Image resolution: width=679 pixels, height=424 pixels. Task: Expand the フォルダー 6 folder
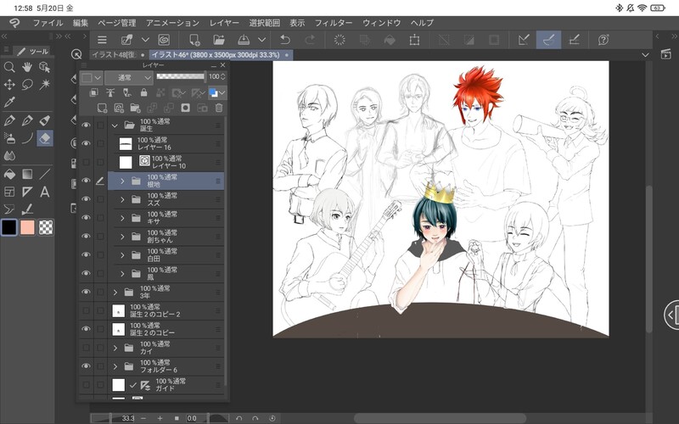115,366
